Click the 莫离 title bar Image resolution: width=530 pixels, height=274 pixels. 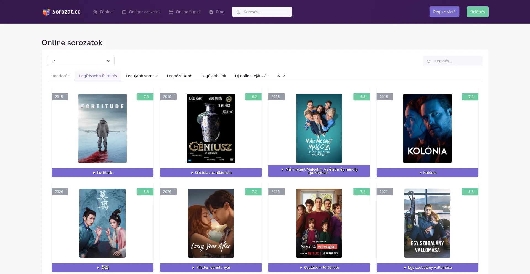click(x=103, y=268)
